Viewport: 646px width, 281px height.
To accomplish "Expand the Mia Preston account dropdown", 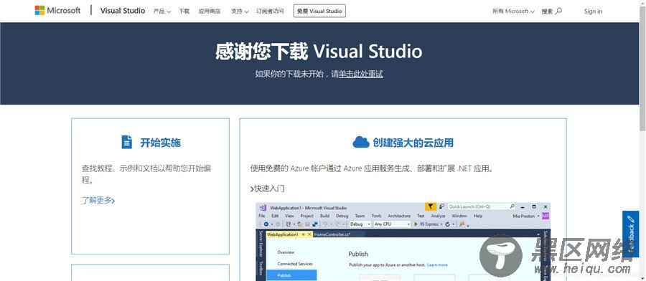I will [538, 216].
